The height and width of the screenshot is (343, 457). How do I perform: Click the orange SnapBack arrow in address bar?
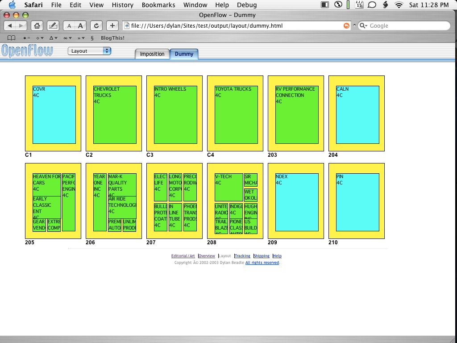[346, 25]
